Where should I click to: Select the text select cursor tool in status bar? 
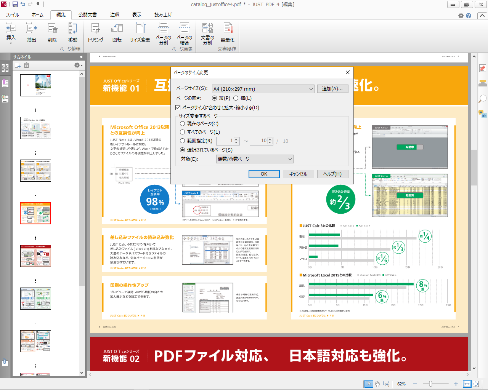click(x=368, y=384)
